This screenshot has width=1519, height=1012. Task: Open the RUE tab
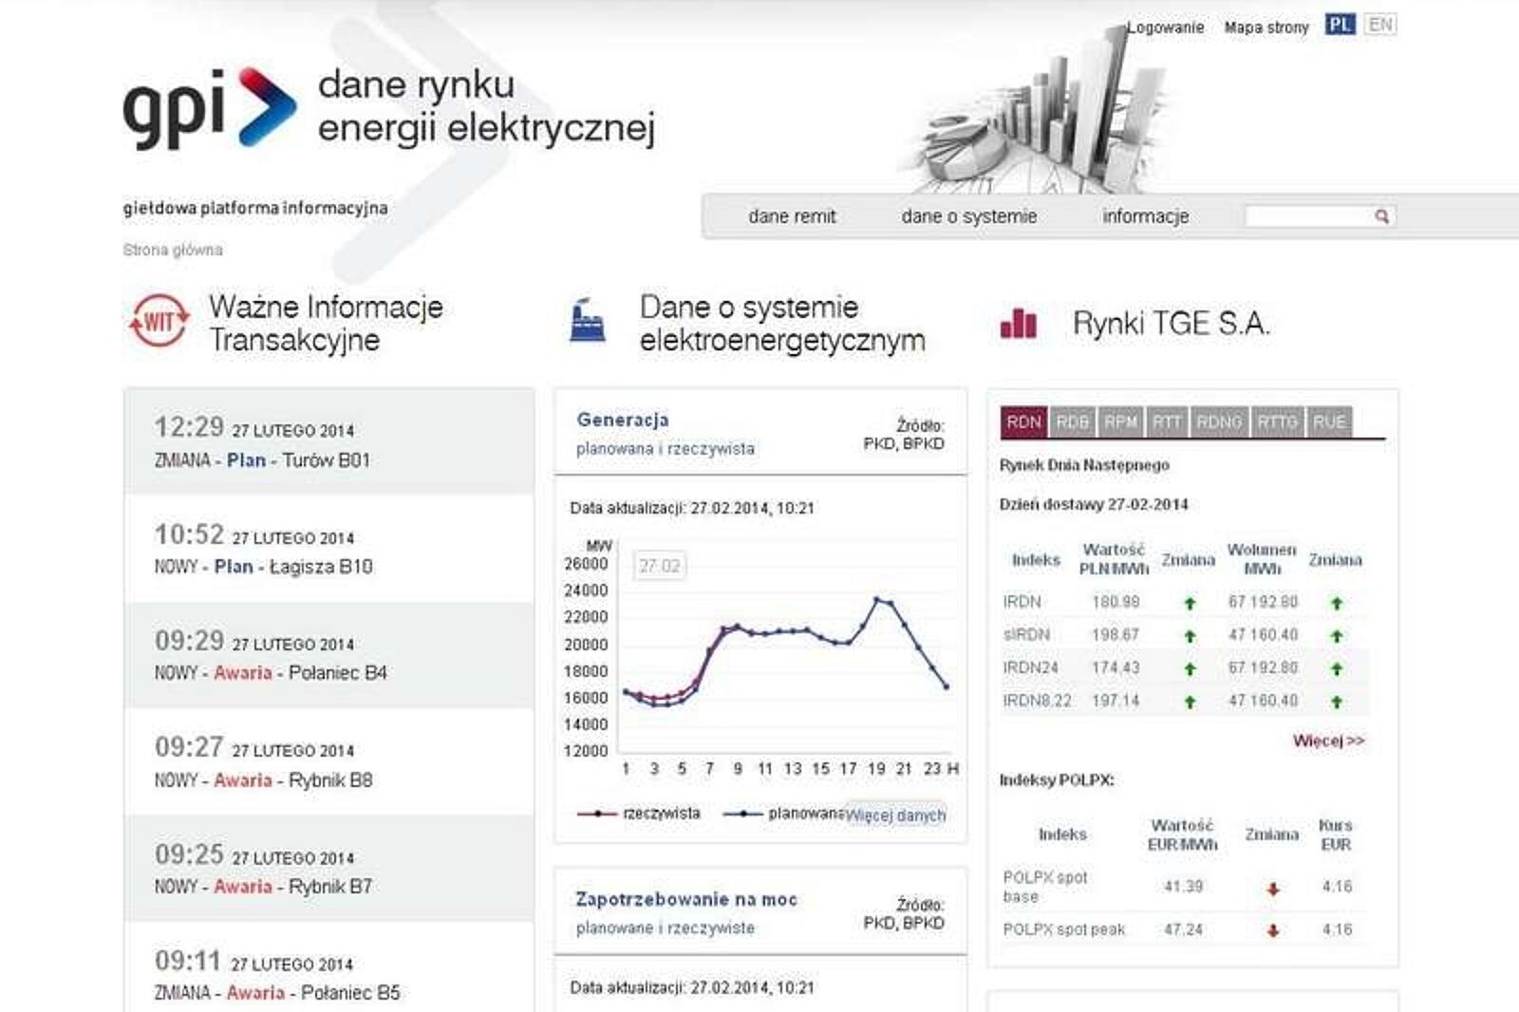[x=1329, y=422]
